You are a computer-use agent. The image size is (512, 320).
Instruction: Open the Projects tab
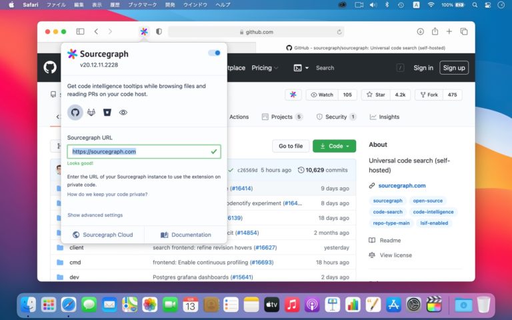(282, 117)
